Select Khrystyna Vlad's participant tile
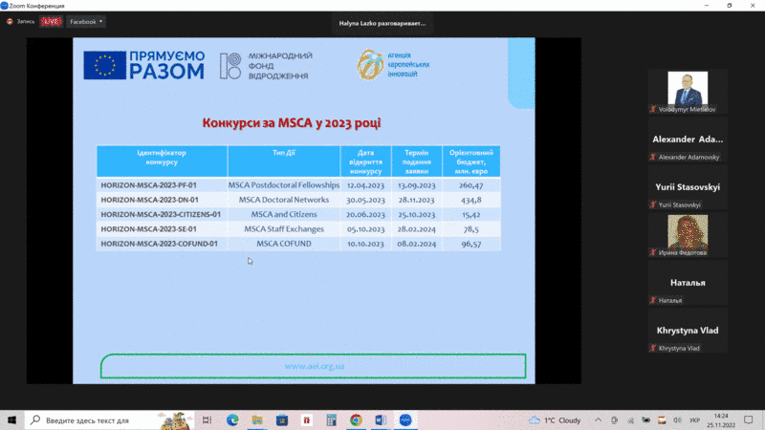 coord(688,331)
